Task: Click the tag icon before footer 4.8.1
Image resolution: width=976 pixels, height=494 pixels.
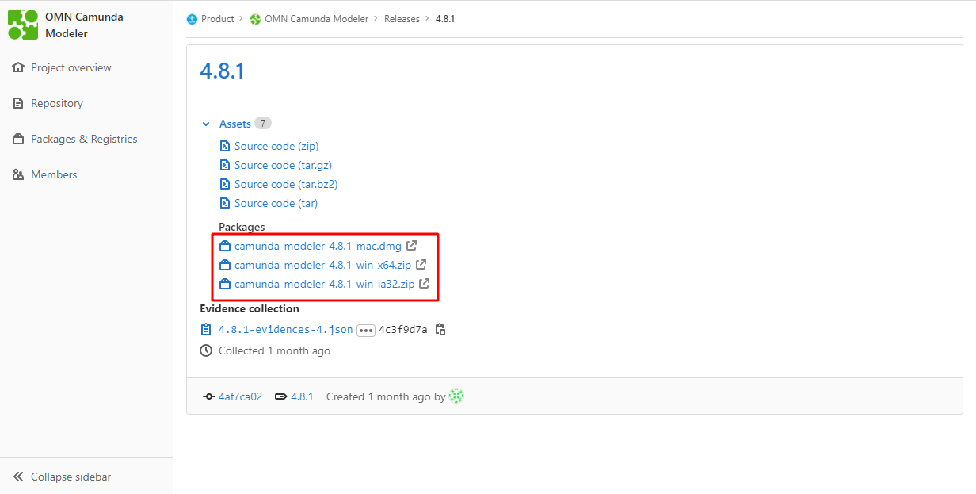Action: click(280, 396)
